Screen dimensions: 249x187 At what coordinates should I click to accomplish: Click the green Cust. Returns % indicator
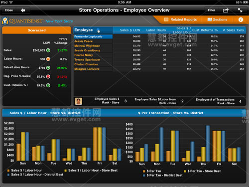(x=48, y=85)
